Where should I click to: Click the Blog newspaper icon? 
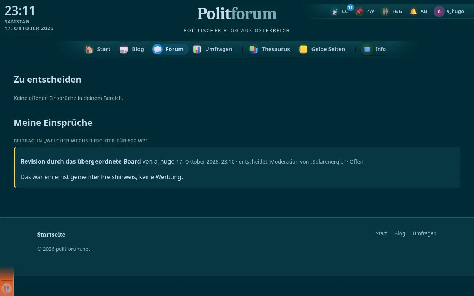[x=124, y=49]
